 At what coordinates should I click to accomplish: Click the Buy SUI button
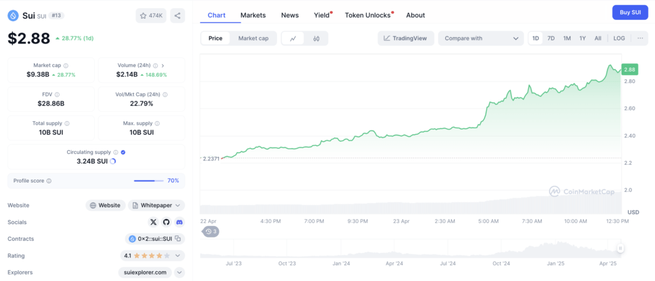[630, 13]
